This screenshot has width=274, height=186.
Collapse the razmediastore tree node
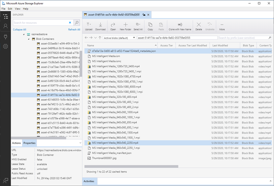pyautogui.click(x=24, y=34)
